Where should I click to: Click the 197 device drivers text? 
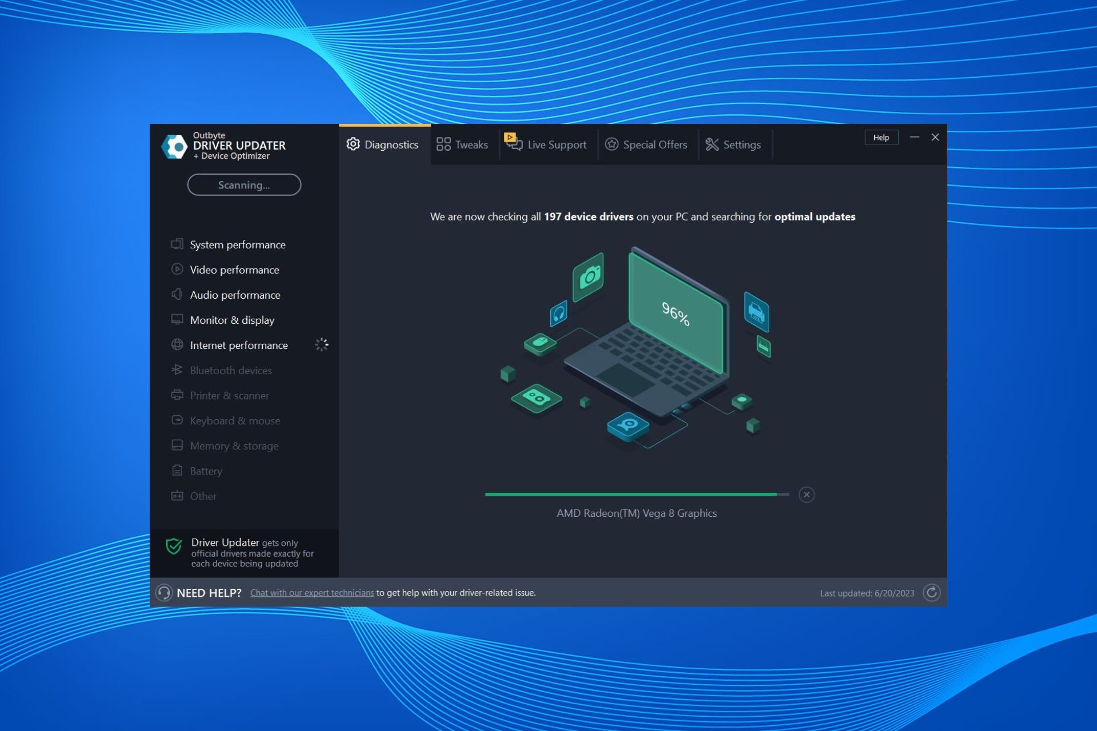[x=588, y=216]
